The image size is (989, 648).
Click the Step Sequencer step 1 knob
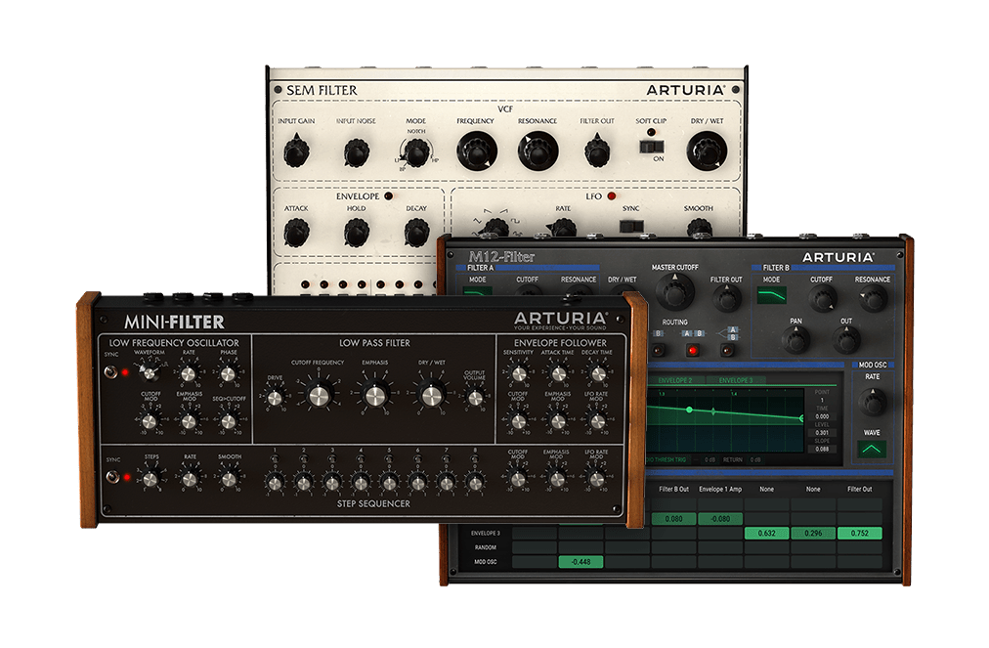pyautogui.click(x=275, y=484)
